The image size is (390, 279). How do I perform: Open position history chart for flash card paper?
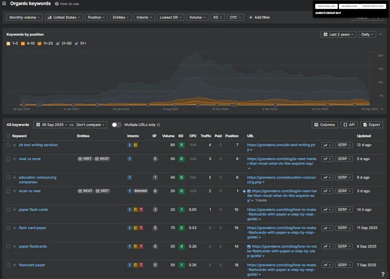327,228
